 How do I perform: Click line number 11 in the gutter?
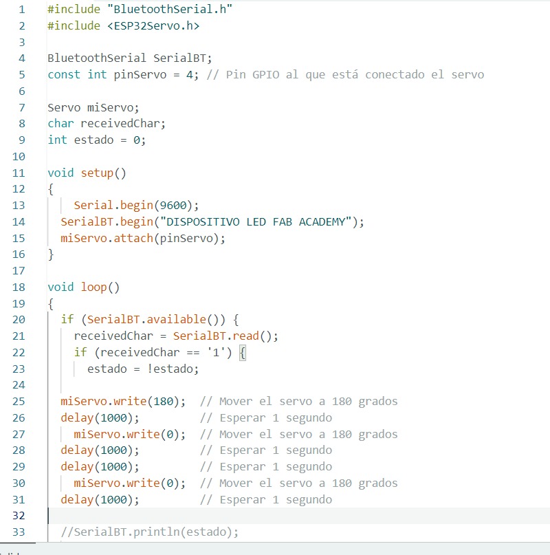pyautogui.click(x=19, y=173)
